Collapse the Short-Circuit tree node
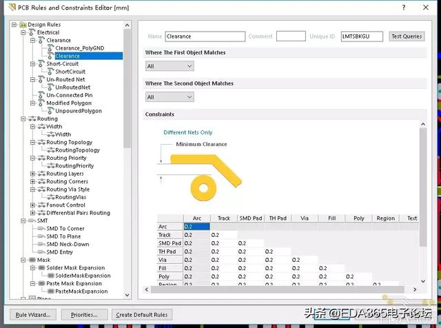The width and height of the screenshot is (441, 328). pos(32,64)
